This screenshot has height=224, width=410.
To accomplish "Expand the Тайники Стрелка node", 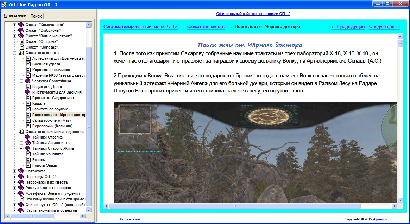I will tap(21, 137).
